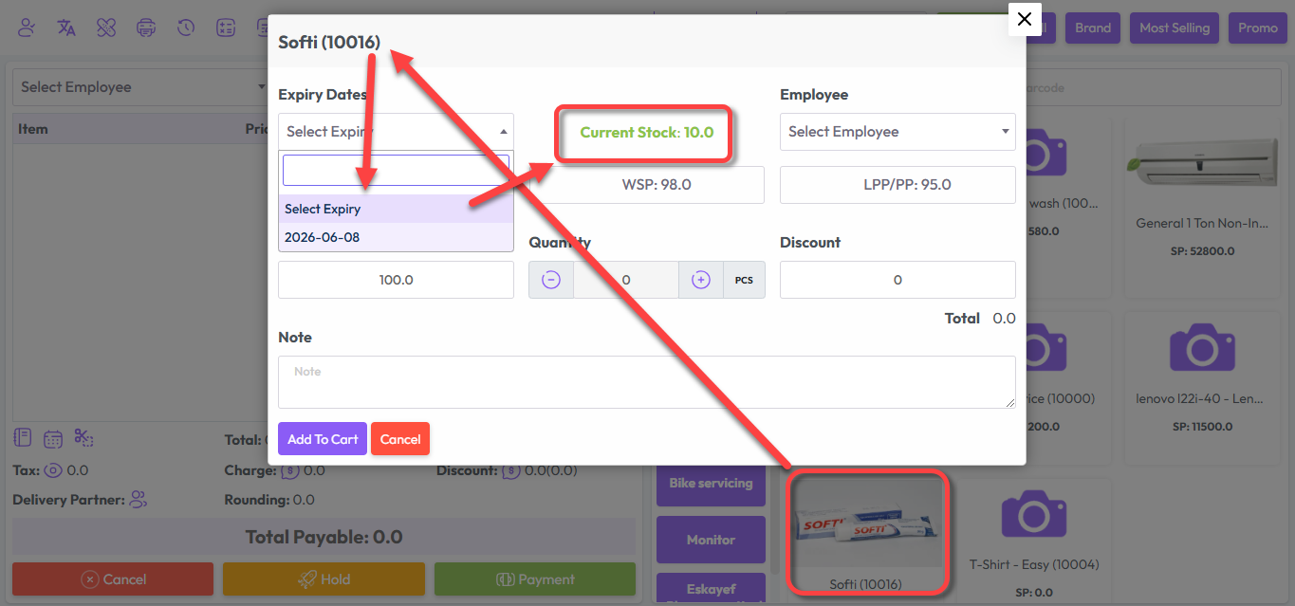The width and height of the screenshot is (1295, 606).
Task: Click the Note text area
Action: coord(646,382)
